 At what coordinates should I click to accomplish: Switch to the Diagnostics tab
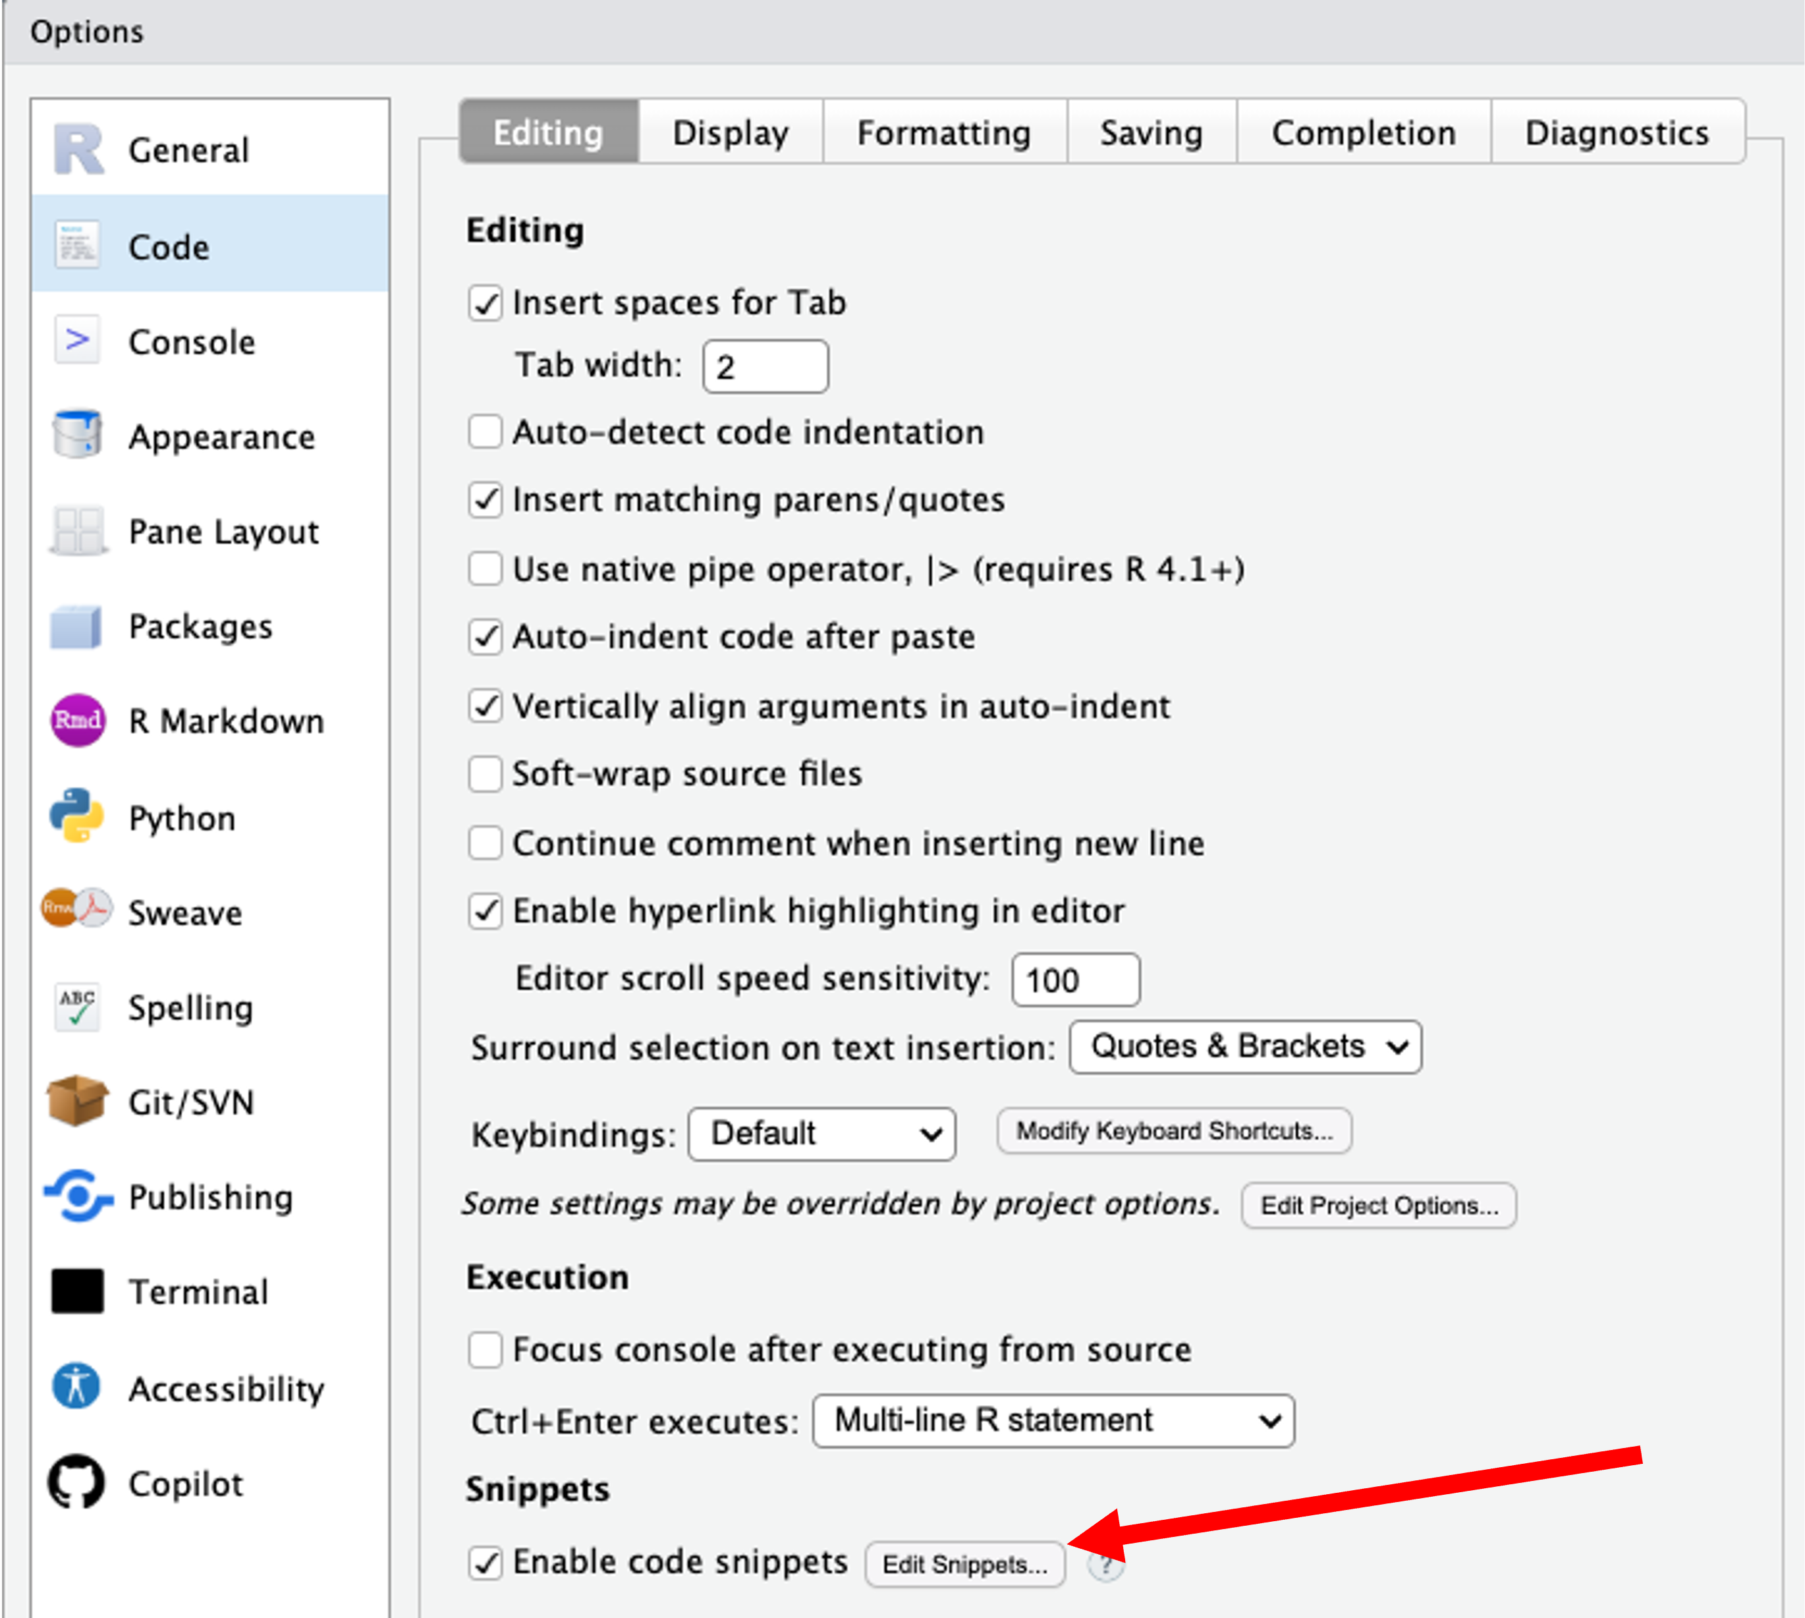point(1617,132)
